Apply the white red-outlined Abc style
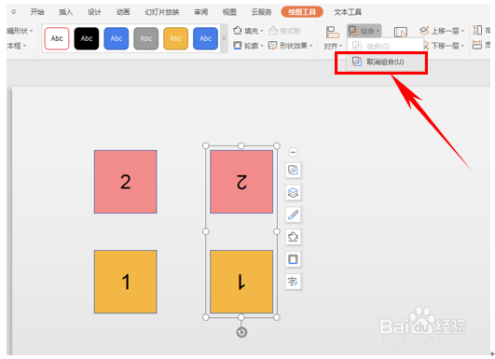 tap(57, 38)
